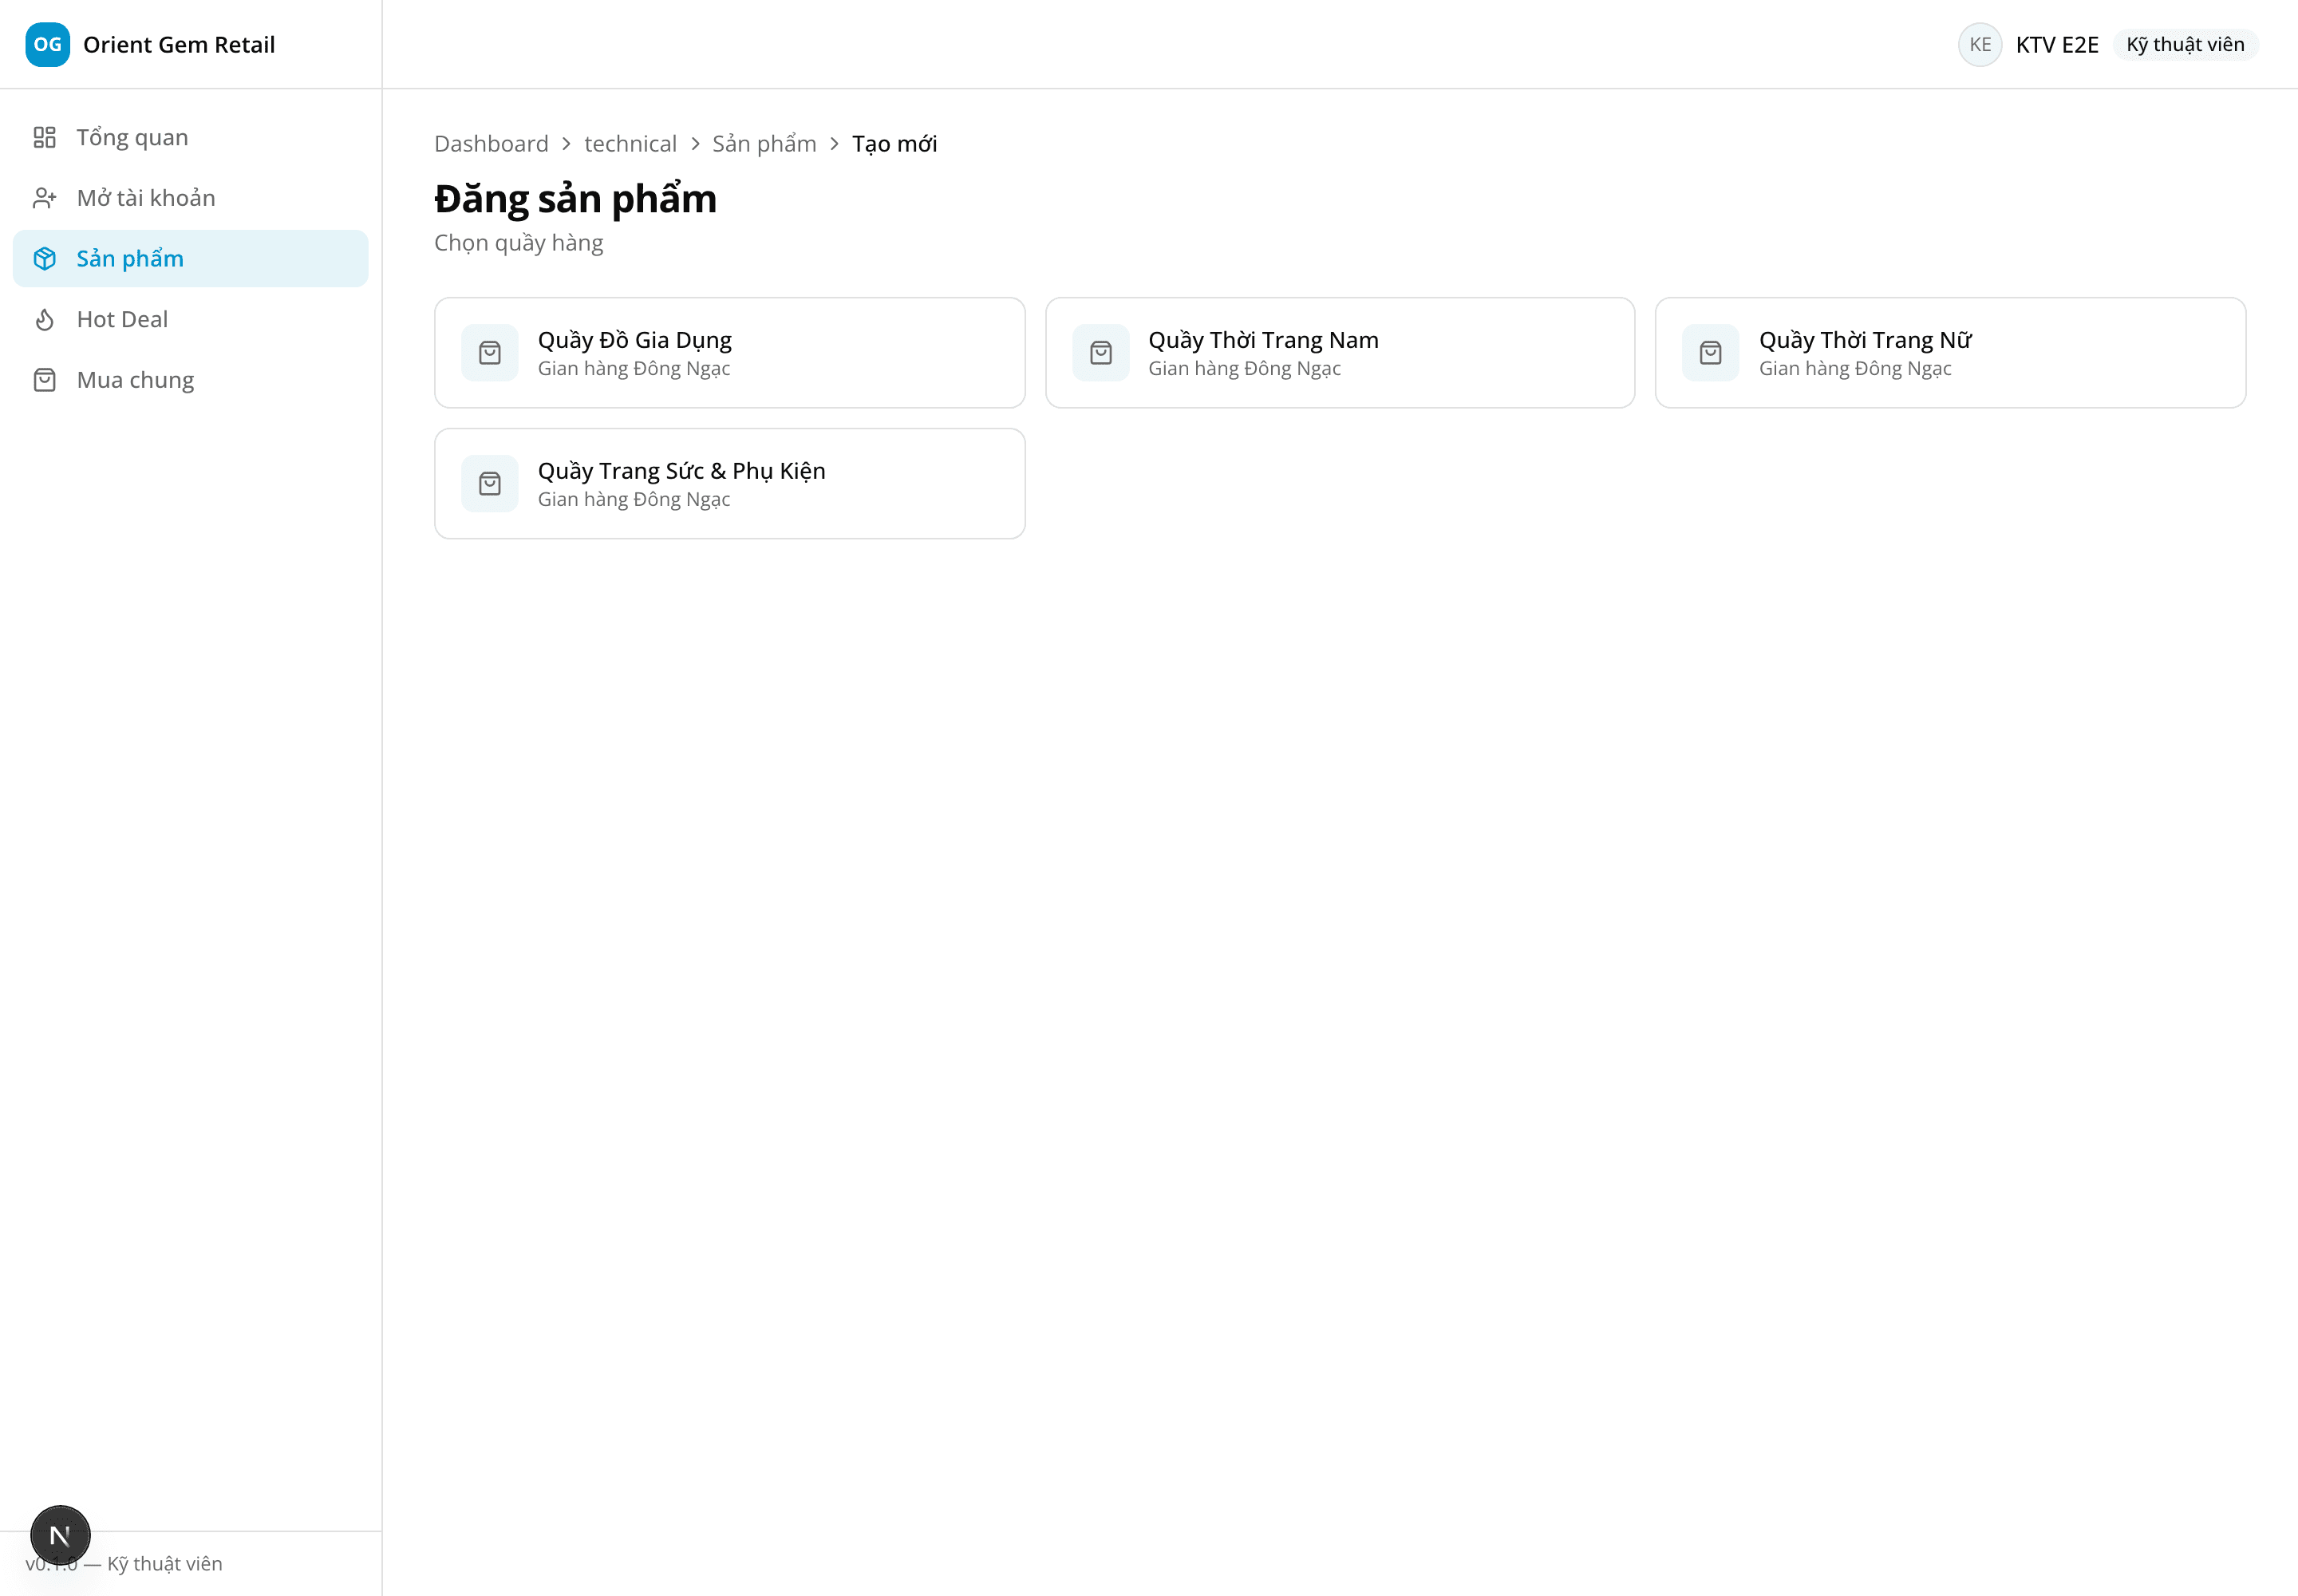
Task: Click the Mua chung shopping bag icon
Action: click(x=44, y=380)
